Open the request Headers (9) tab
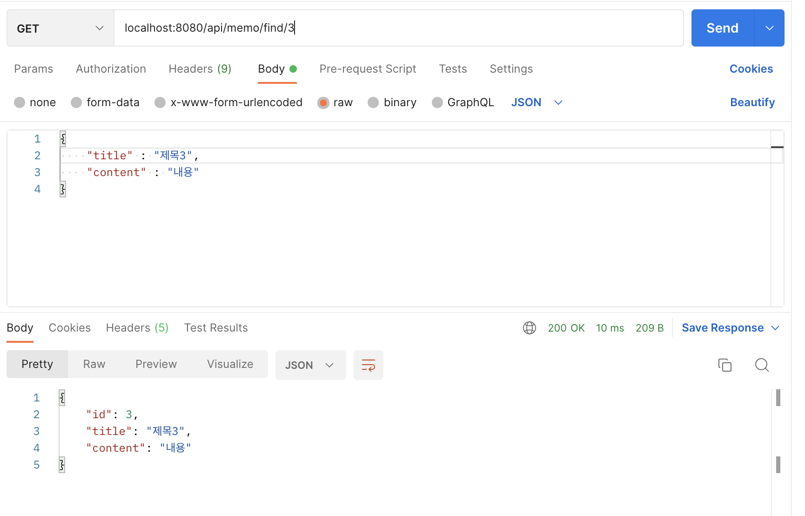805x516 pixels. pyautogui.click(x=200, y=69)
